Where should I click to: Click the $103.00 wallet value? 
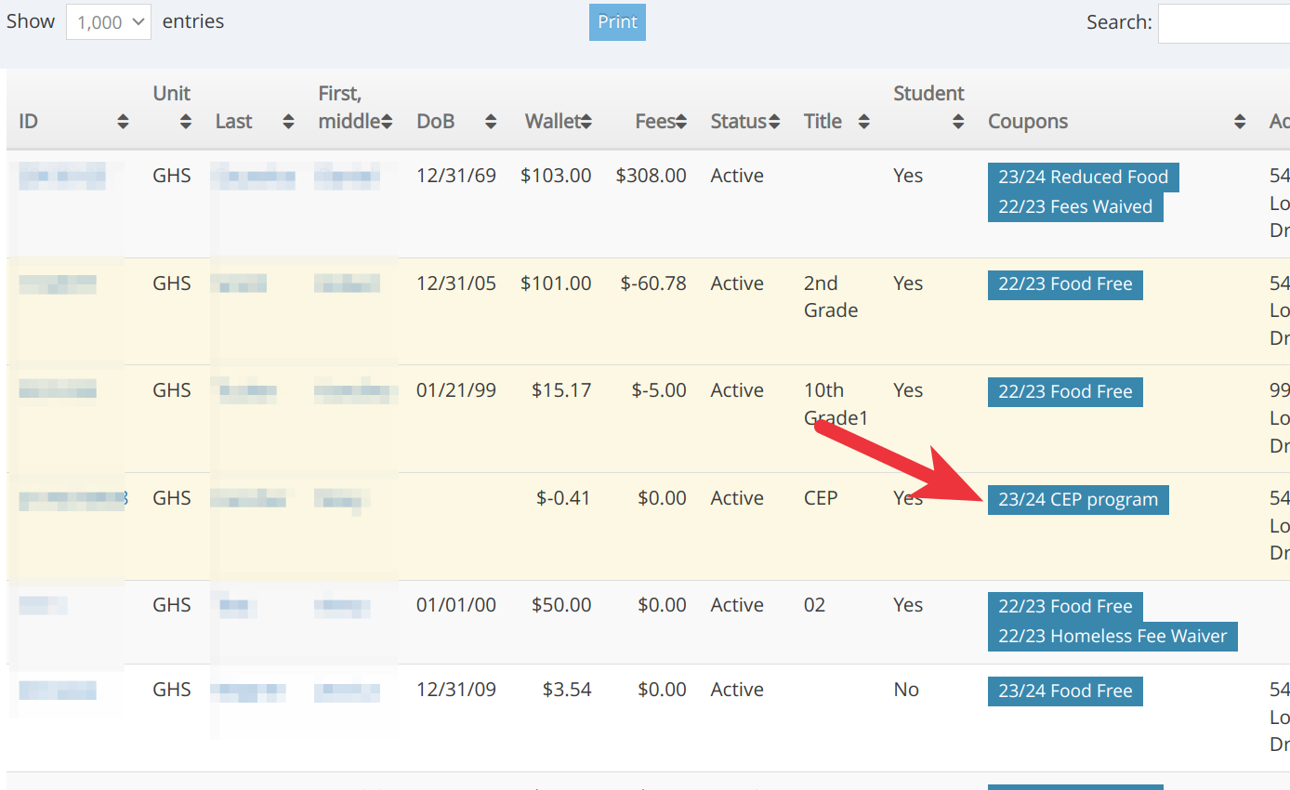coord(556,176)
